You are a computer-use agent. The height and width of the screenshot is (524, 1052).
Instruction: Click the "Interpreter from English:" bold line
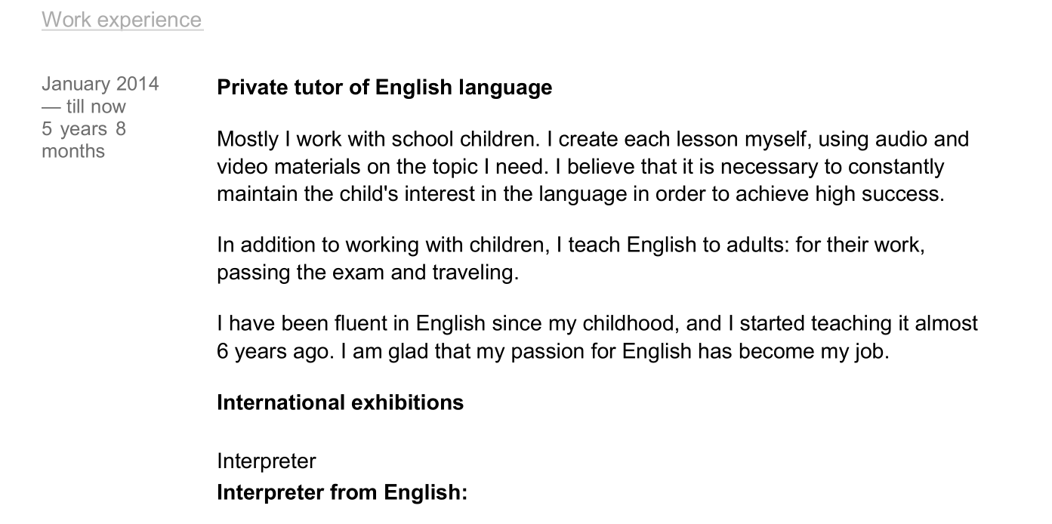coord(342,493)
